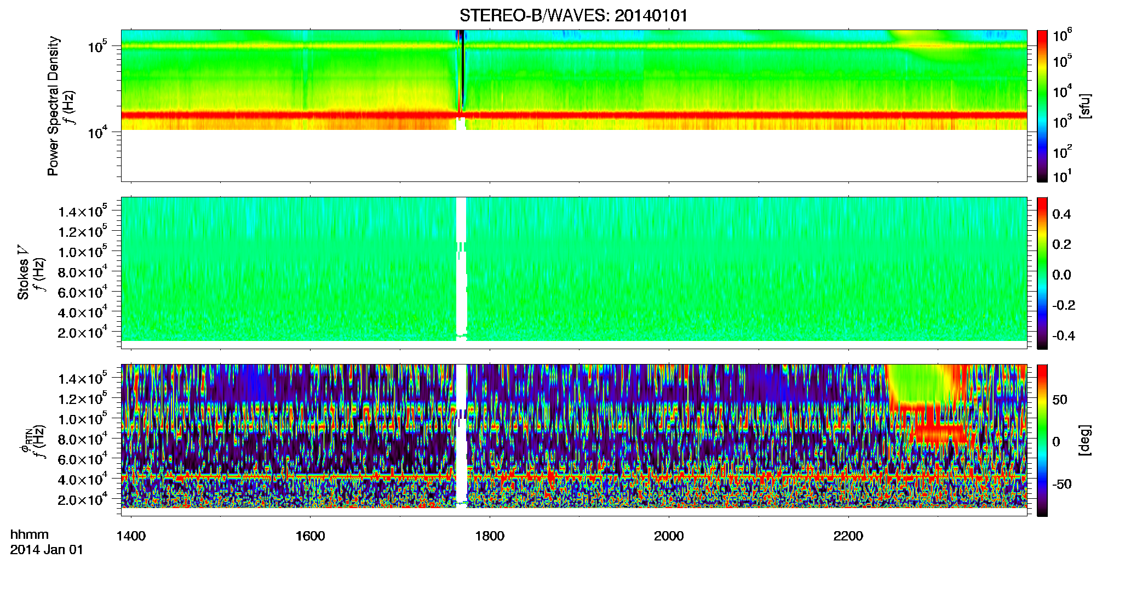Click the 10^6 label on top colorbar
The width and height of the screenshot is (1148, 592).
pyautogui.click(x=1062, y=36)
